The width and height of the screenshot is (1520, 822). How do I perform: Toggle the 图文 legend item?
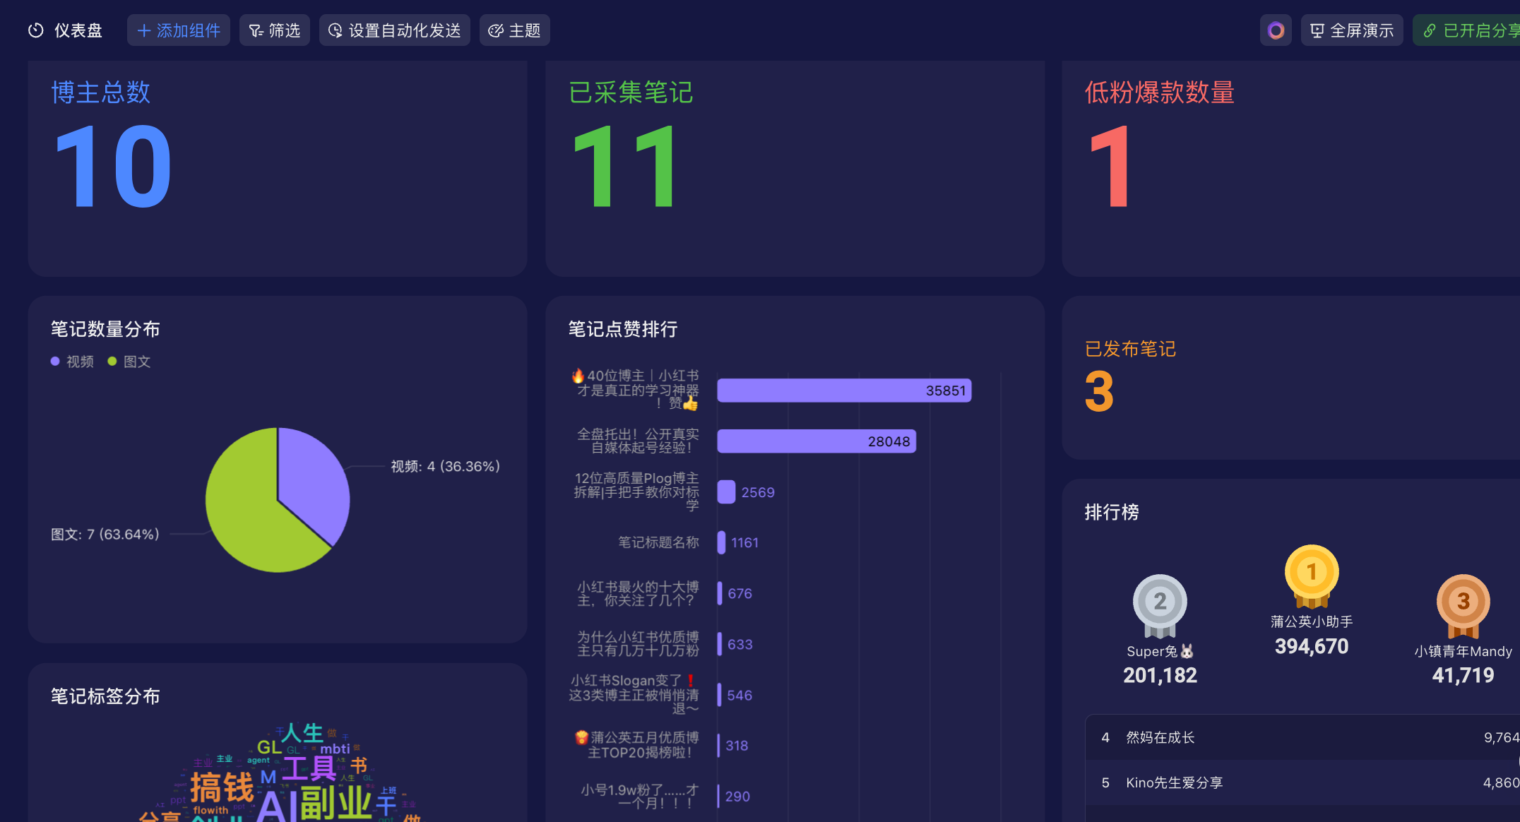(x=130, y=362)
